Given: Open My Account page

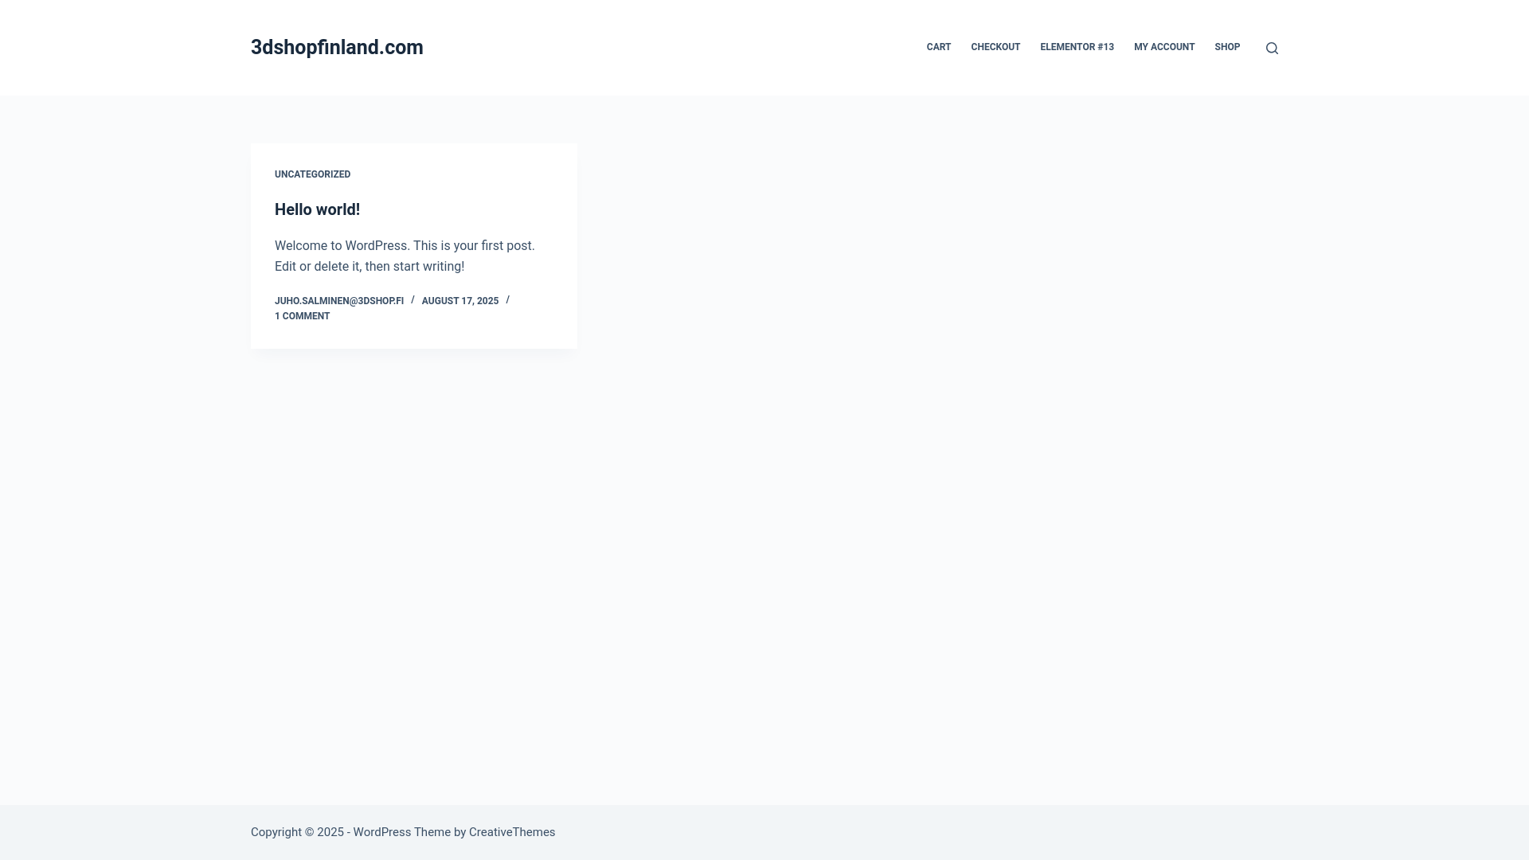Looking at the screenshot, I should point(1164,47).
